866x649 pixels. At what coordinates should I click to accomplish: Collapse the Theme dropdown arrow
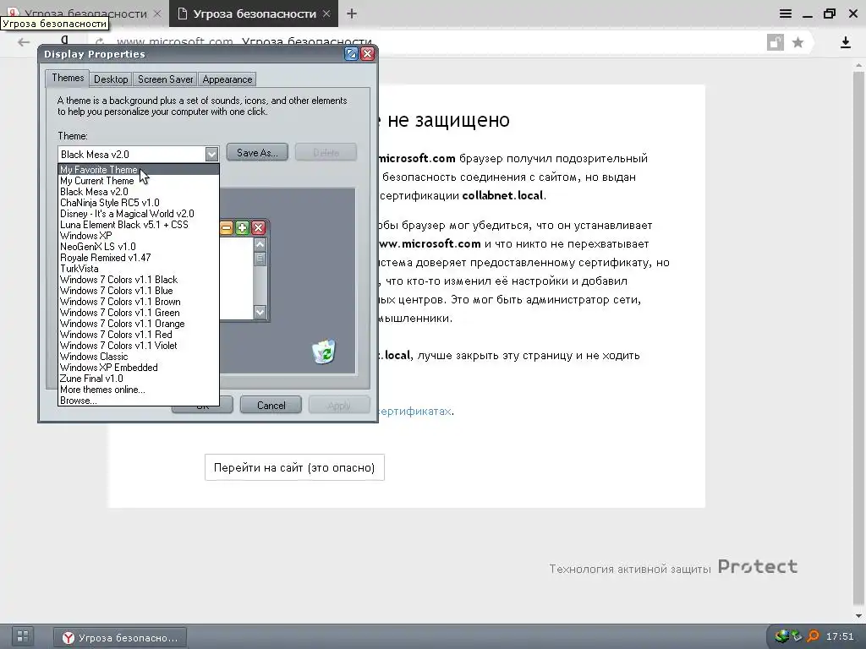211,154
